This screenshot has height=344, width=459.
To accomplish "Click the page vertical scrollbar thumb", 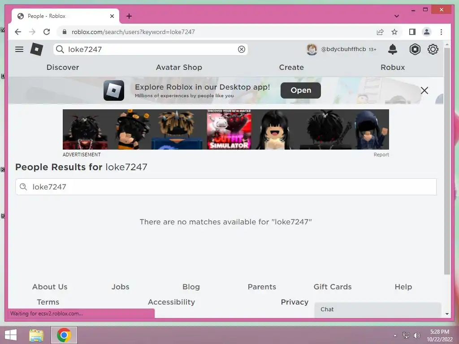I will 447,161.
